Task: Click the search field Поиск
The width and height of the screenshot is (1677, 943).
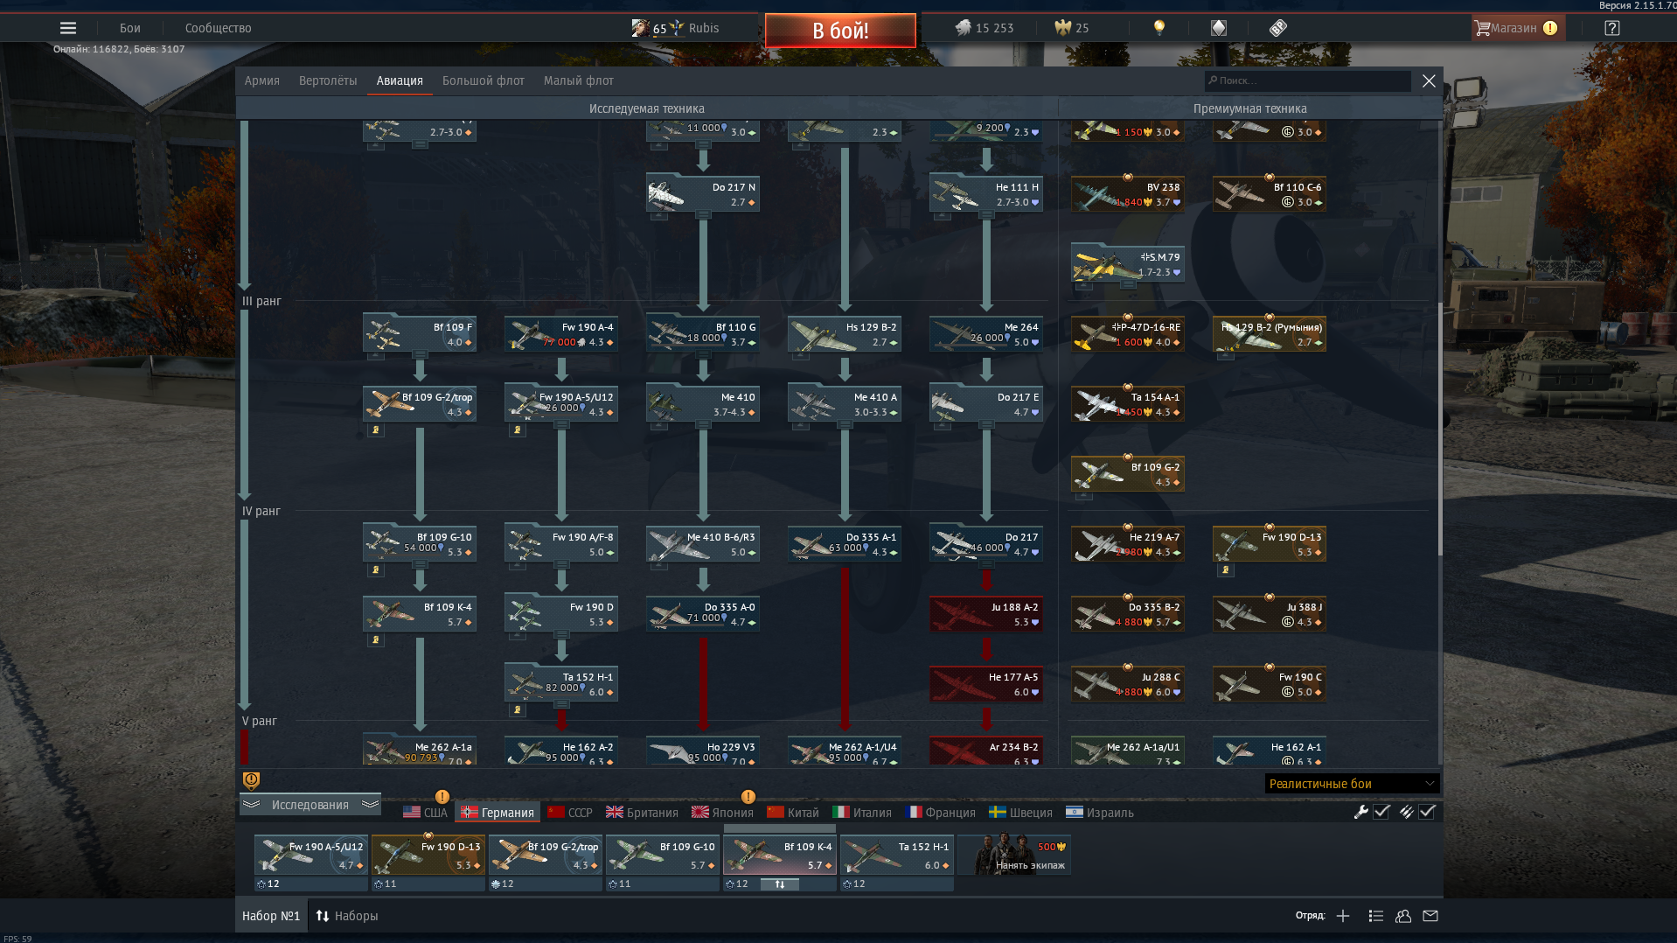Action: pos(1308,80)
